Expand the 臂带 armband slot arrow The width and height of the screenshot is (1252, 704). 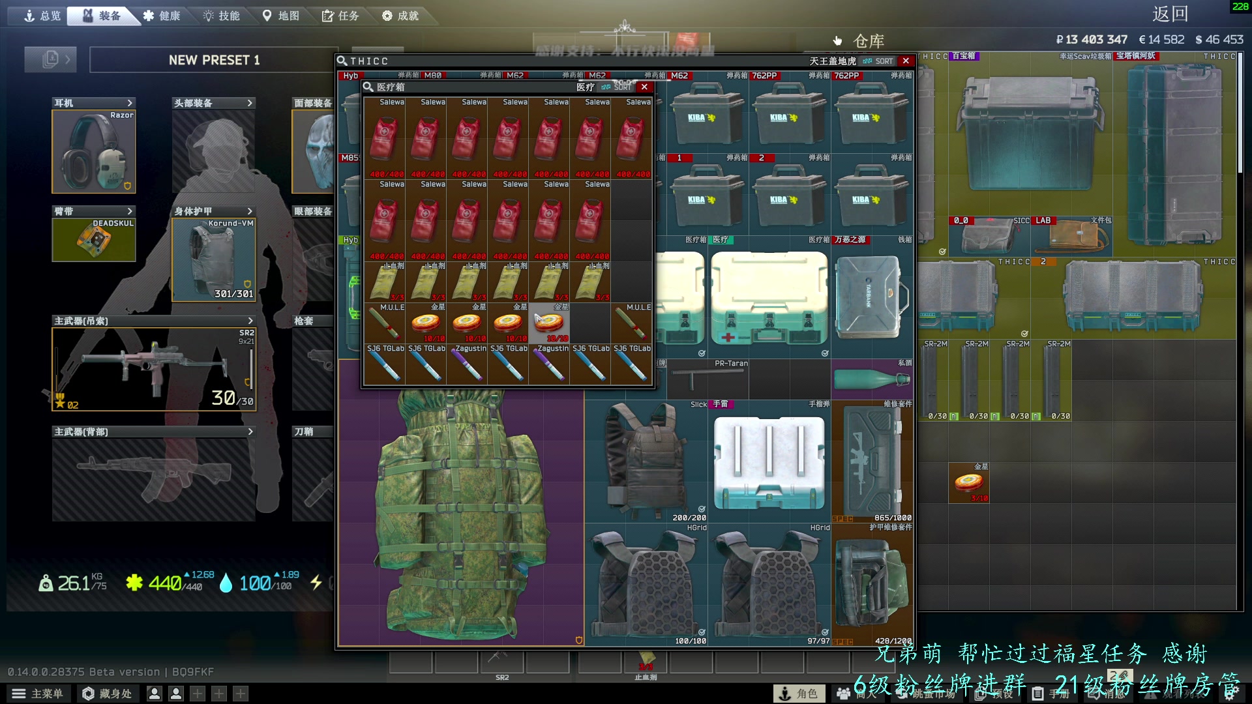pyautogui.click(x=130, y=211)
